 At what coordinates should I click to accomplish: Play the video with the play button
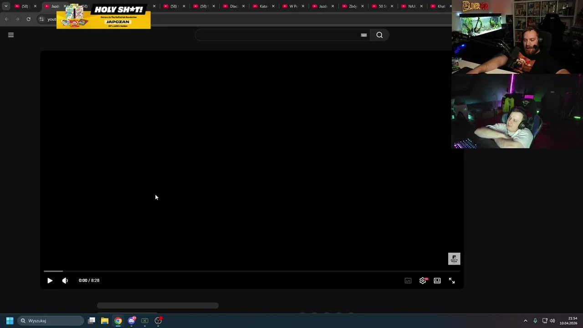[50, 281]
